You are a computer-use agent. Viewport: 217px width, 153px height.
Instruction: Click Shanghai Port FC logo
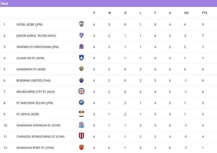pos(81,147)
